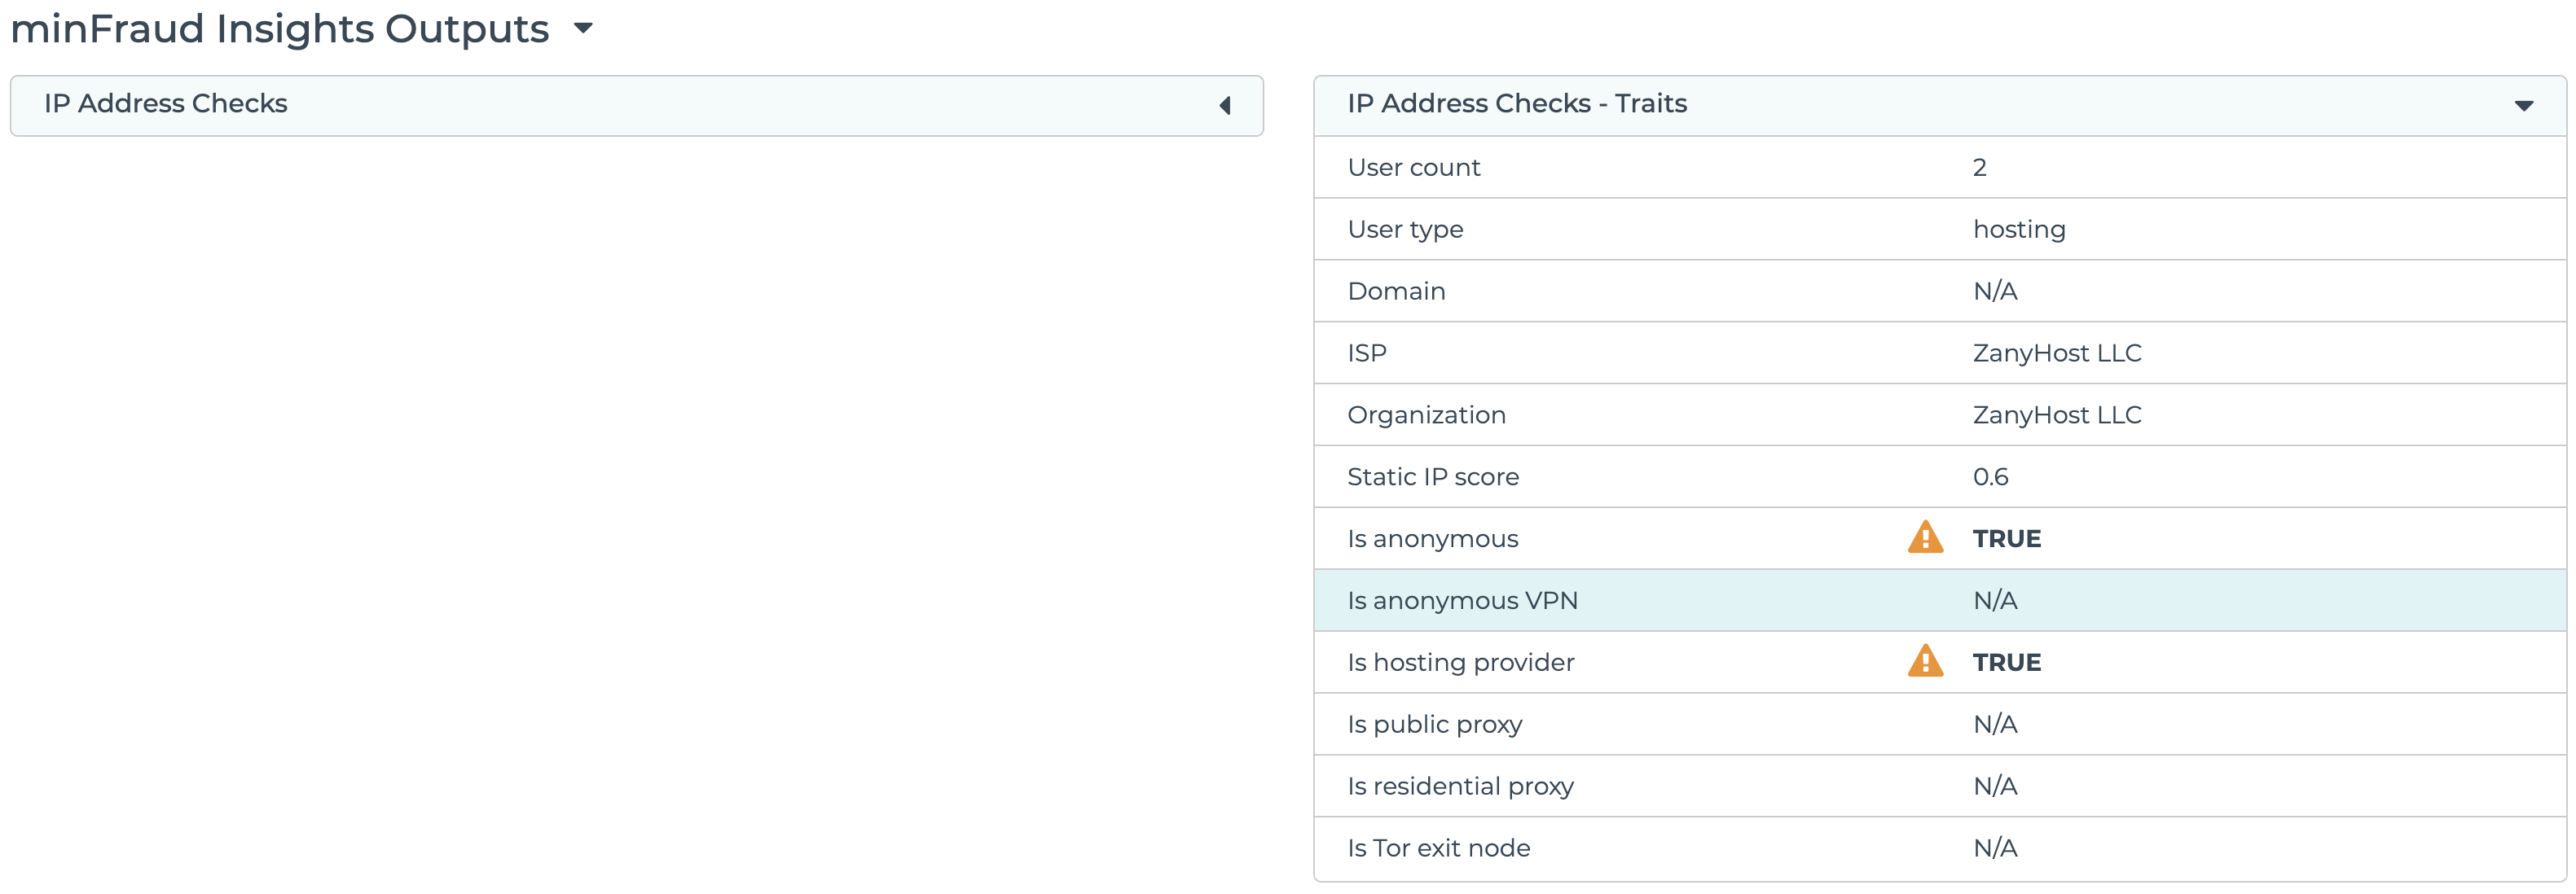Screen dimensions: 2576x894
Task: Click the minFraud Insights Outputs heading
Action: (x=279, y=28)
